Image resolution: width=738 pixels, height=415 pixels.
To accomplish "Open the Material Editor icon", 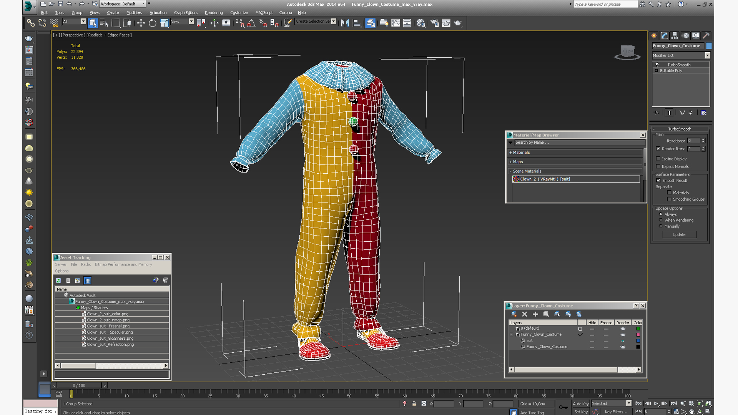I will 421,23.
